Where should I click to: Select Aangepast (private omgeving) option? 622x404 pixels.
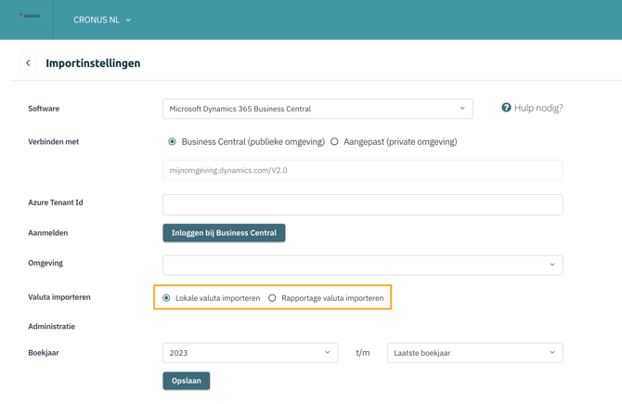tap(334, 142)
